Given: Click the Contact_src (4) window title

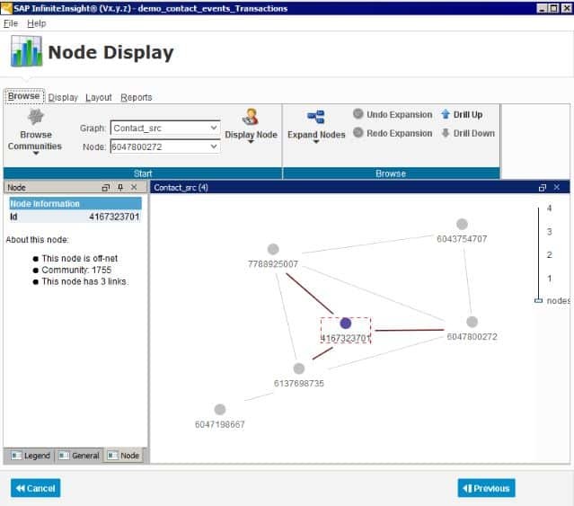Looking at the screenshot, I should pyautogui.click(x=181, y=188).
